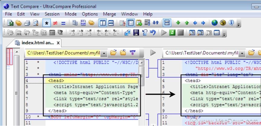Click the blue left arrow merge icon
Viewport: 261px width, 127px height.
195,23
